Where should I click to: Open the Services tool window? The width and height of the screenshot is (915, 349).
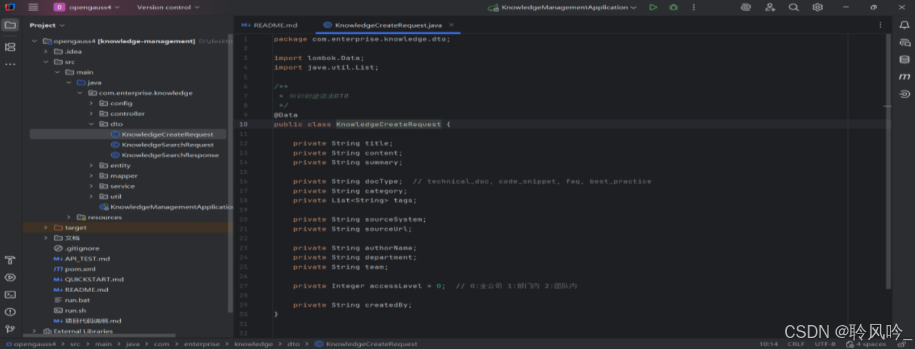[10, 277]
